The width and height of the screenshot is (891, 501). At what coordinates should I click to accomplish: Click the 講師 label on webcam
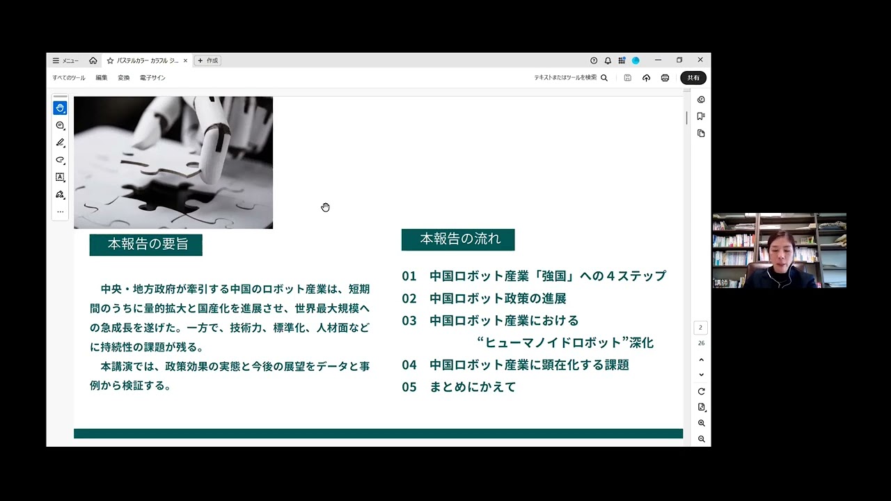tap(721, 283)
